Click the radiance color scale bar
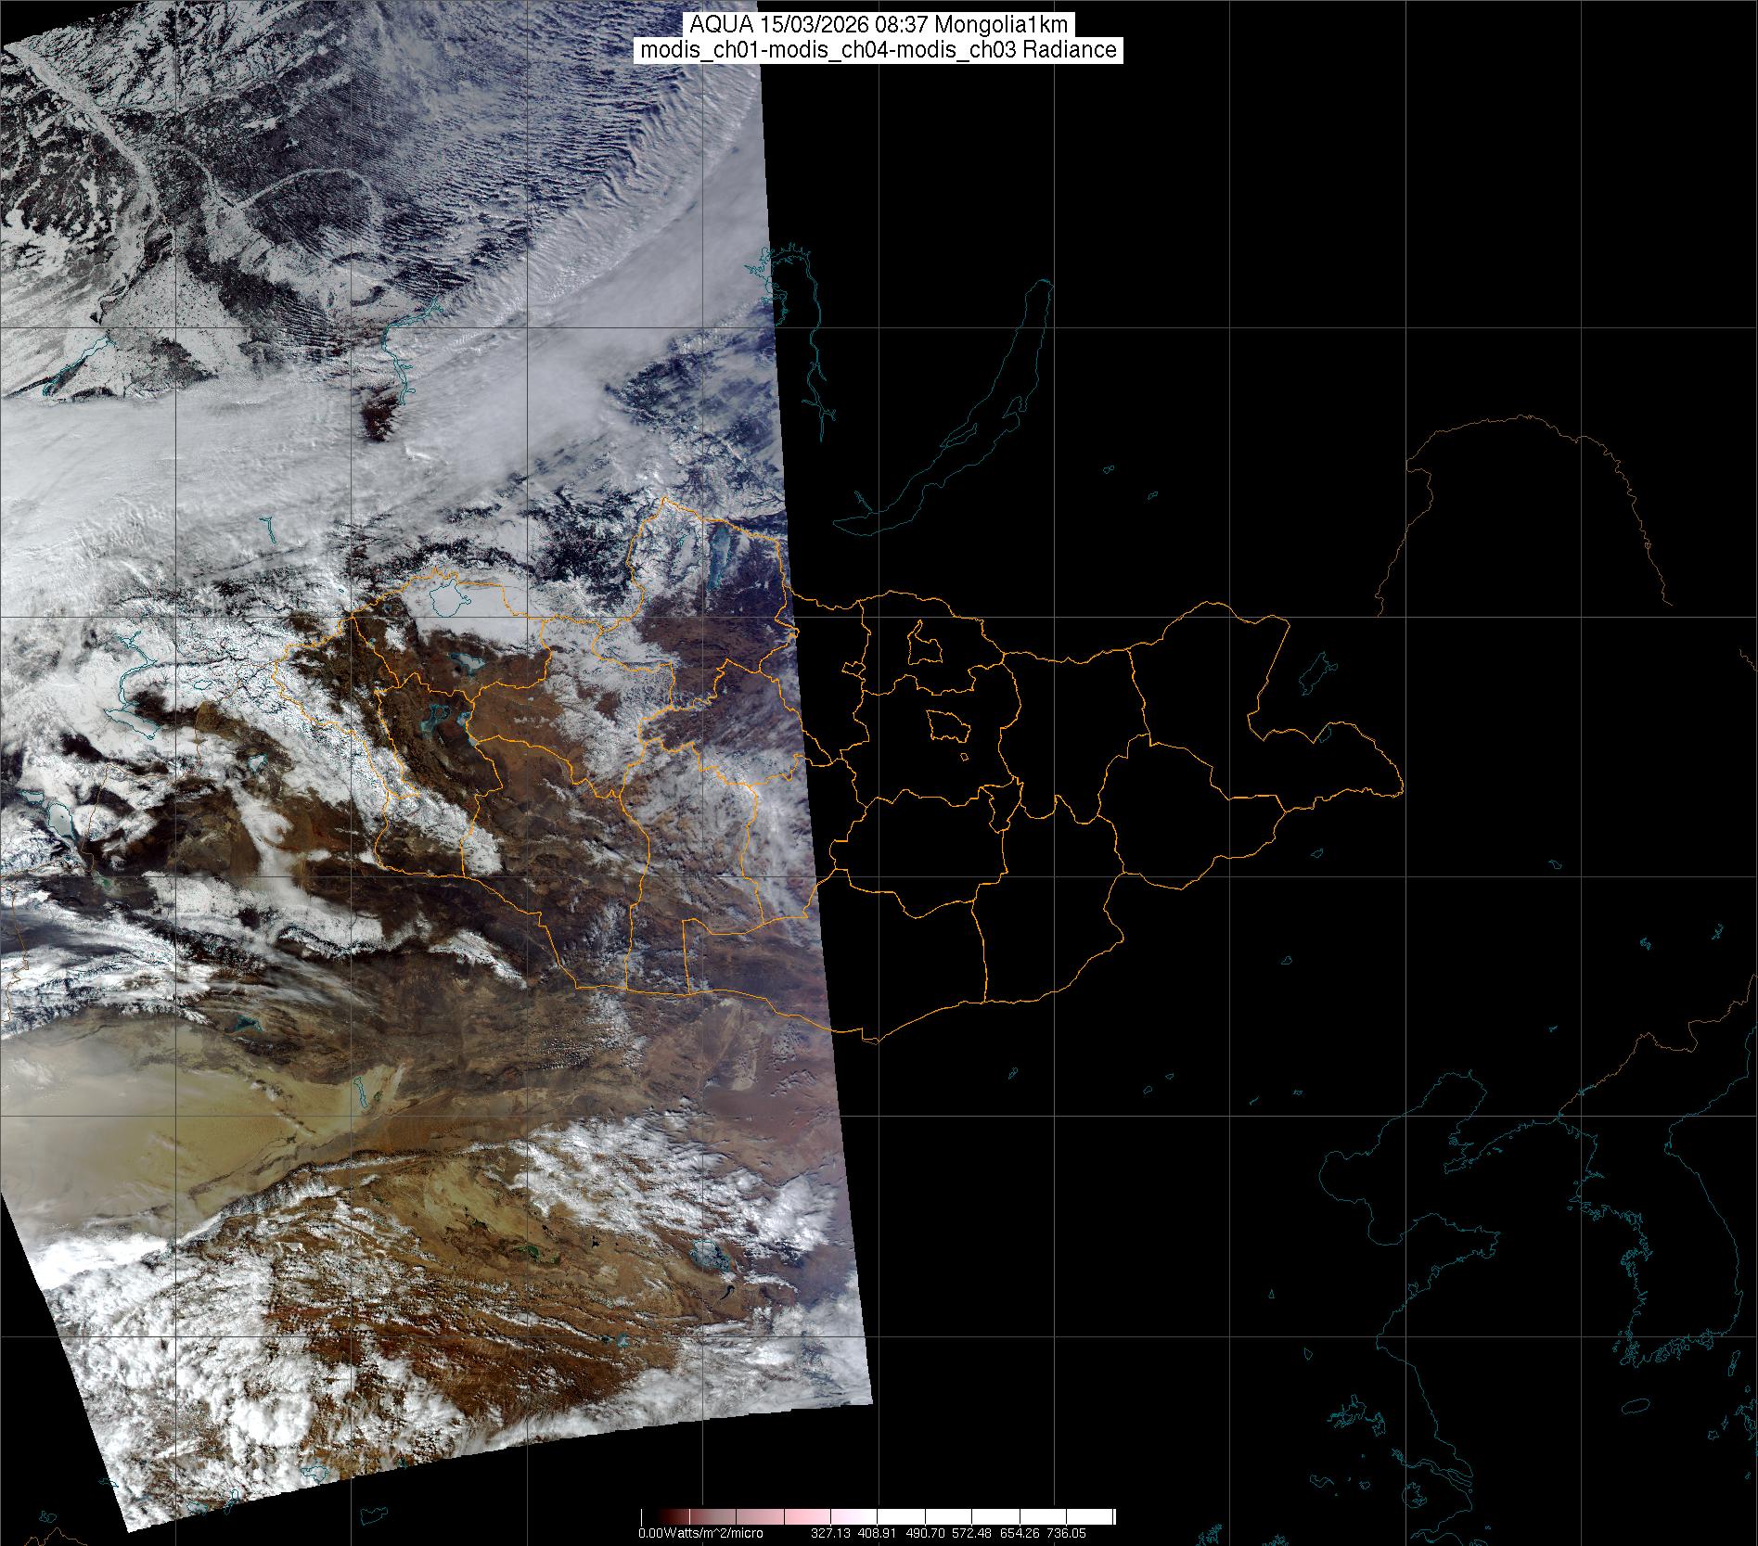The image size is (1758, 1546). (x=878, y=1516)
